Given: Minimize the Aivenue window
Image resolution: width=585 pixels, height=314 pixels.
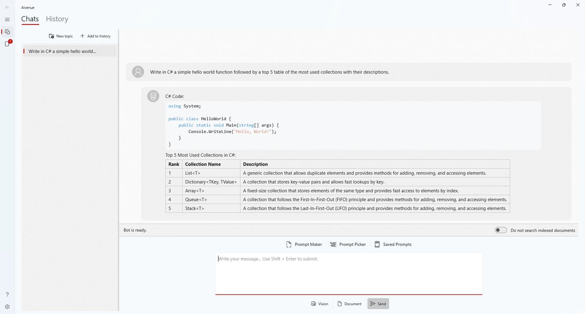Looking at the screenshot, I should (x=550, y=5).
